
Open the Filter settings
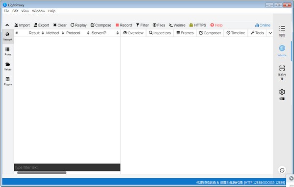click(142, 25)
